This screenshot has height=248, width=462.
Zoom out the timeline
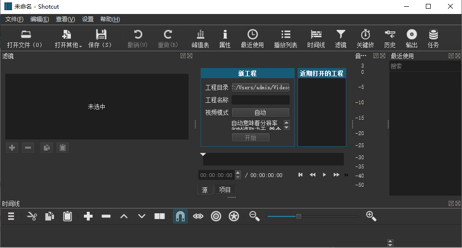255,217
